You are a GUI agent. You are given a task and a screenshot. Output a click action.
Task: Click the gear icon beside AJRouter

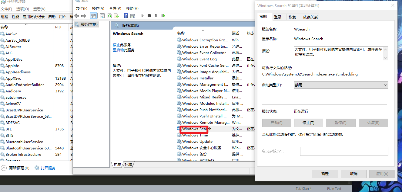click(2, 47)
